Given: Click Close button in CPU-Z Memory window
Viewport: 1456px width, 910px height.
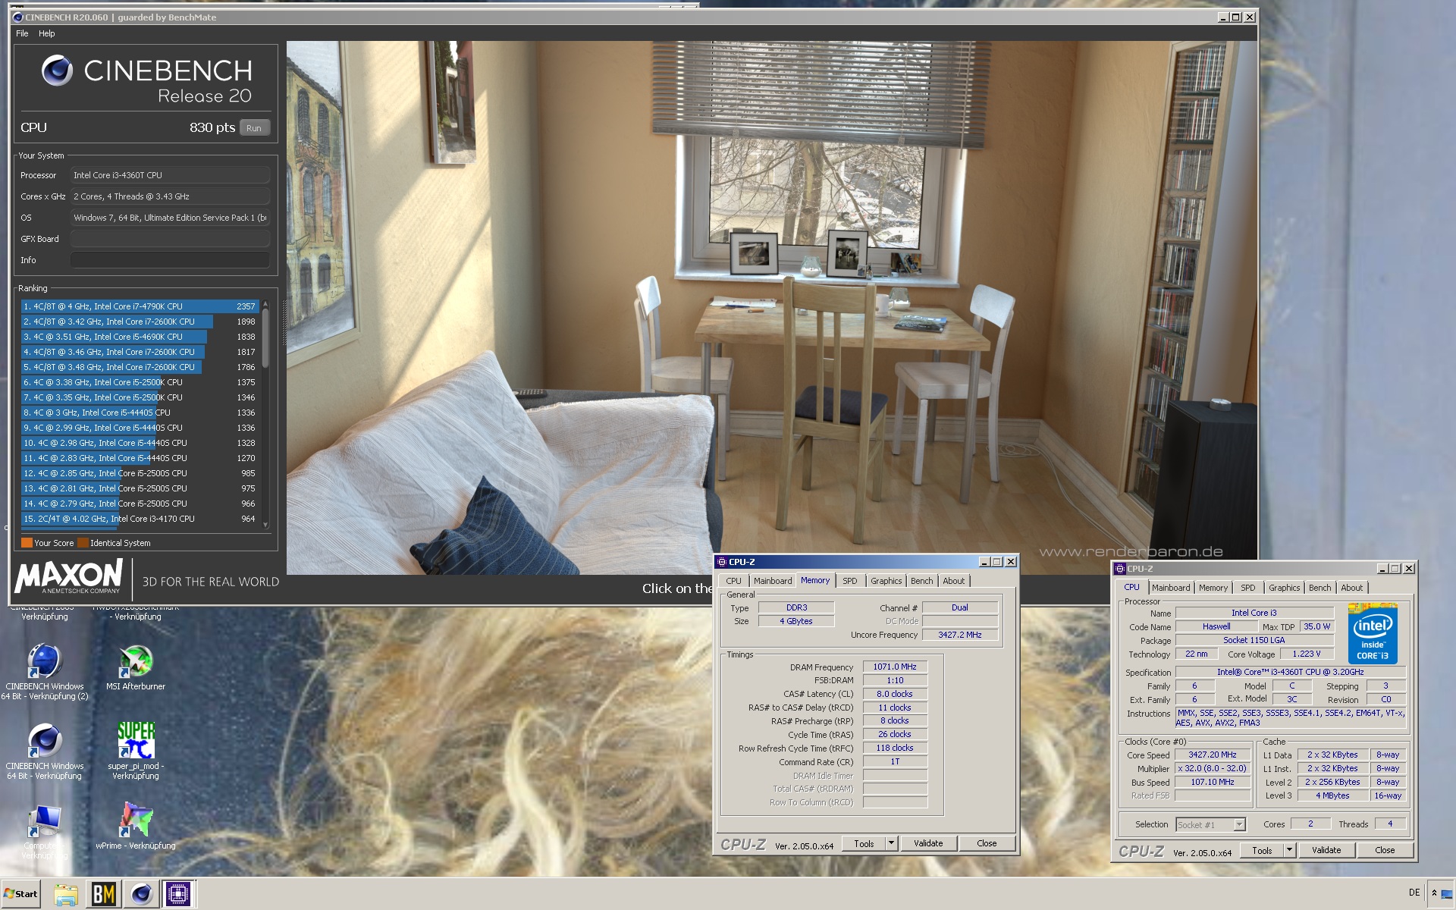Looking at the screenshot, I should coord(987,843).
